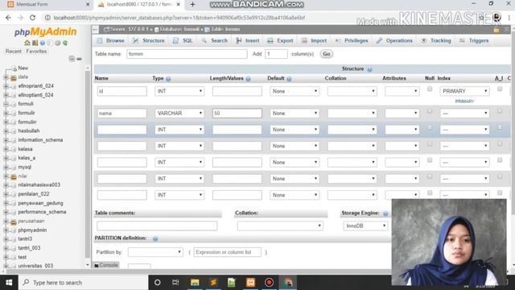This screenshot has width=515, height=290.
Task: Open VARCHAR type dropdown for nama row
Action: coord(179,113)
